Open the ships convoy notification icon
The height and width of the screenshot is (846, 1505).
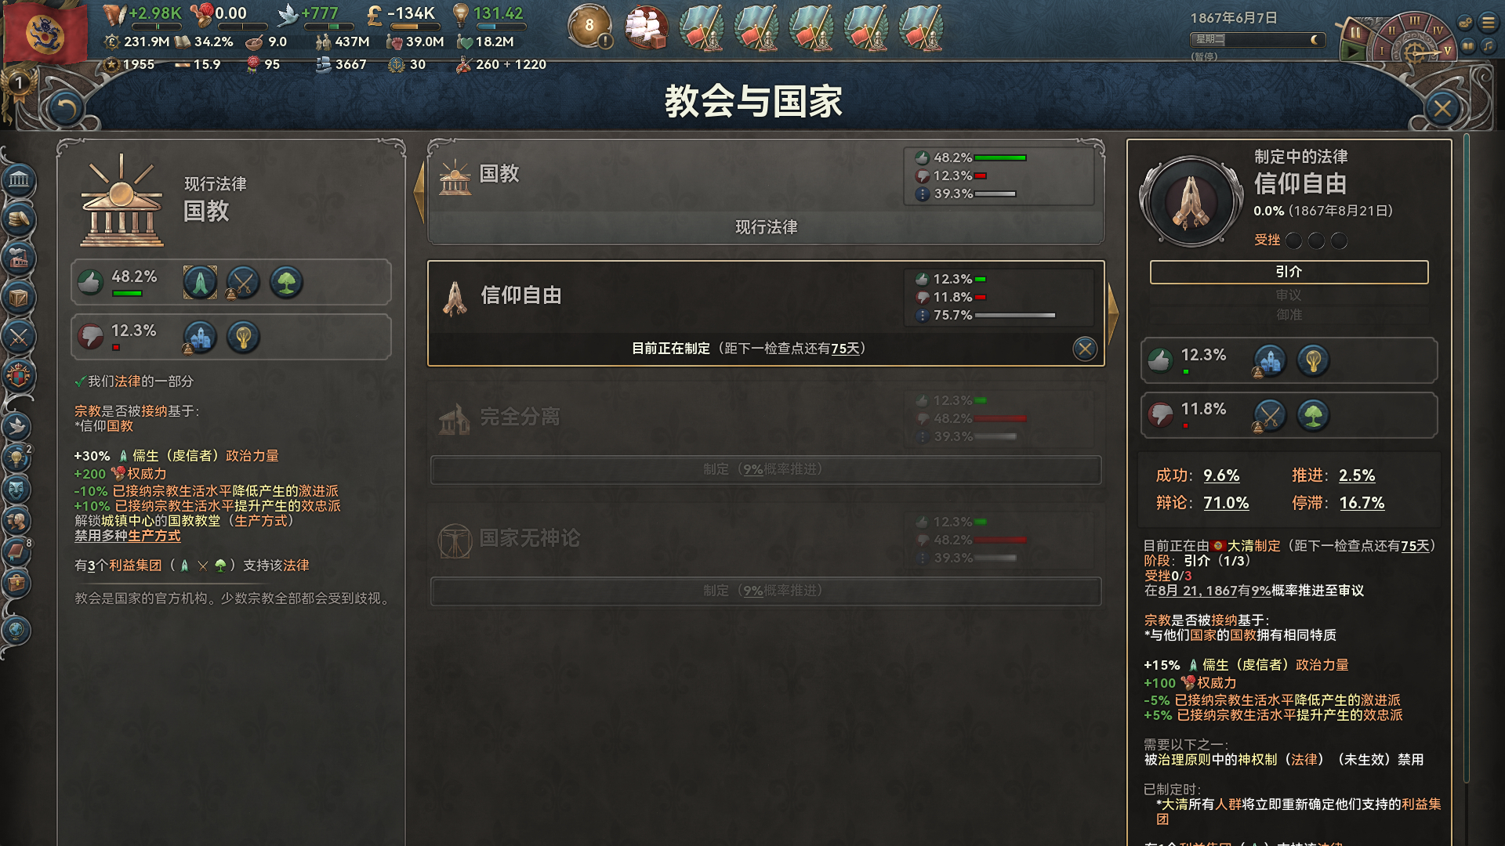(x=646, y=27)
